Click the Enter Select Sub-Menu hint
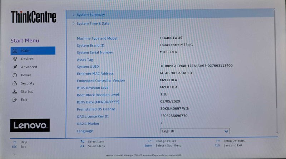The image size is (286, 159). [163, 145]
